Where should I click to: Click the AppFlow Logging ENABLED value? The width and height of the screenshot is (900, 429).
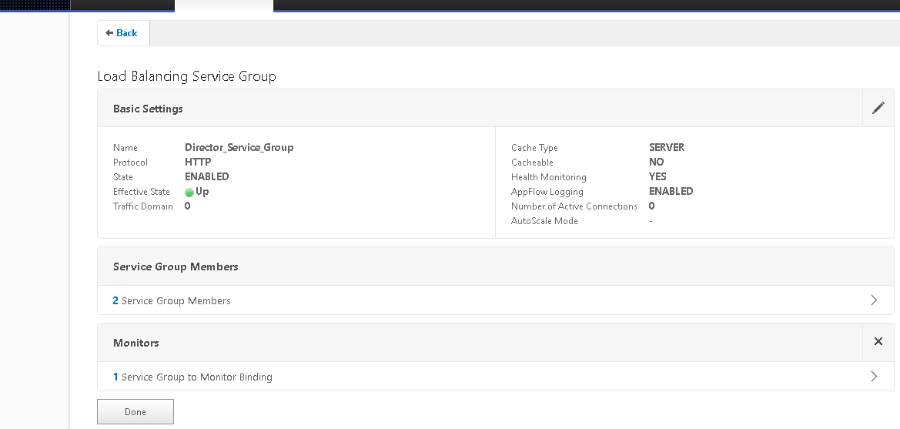(671, 191)
